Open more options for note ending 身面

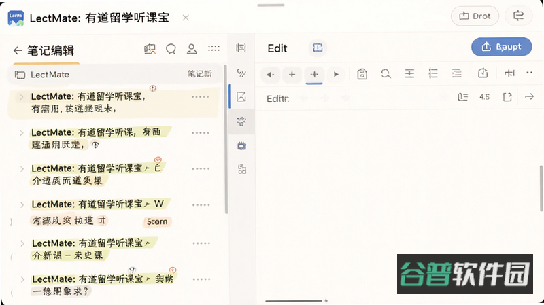click(x=201, y=133)
